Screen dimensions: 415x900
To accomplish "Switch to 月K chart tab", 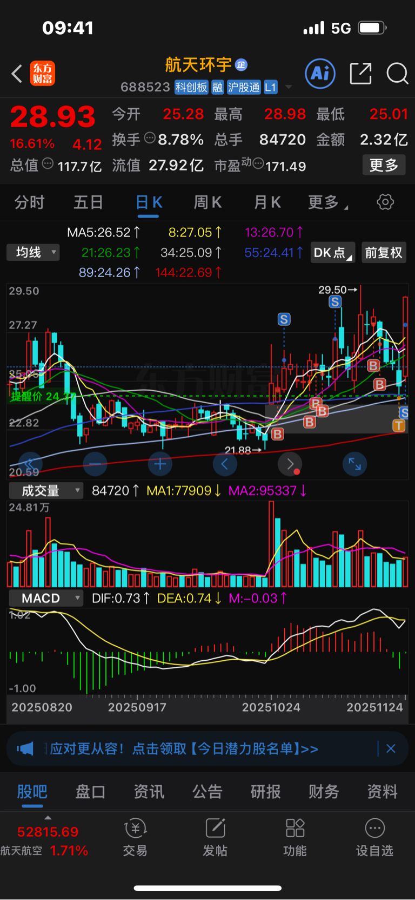I will [x=267, y=202].
